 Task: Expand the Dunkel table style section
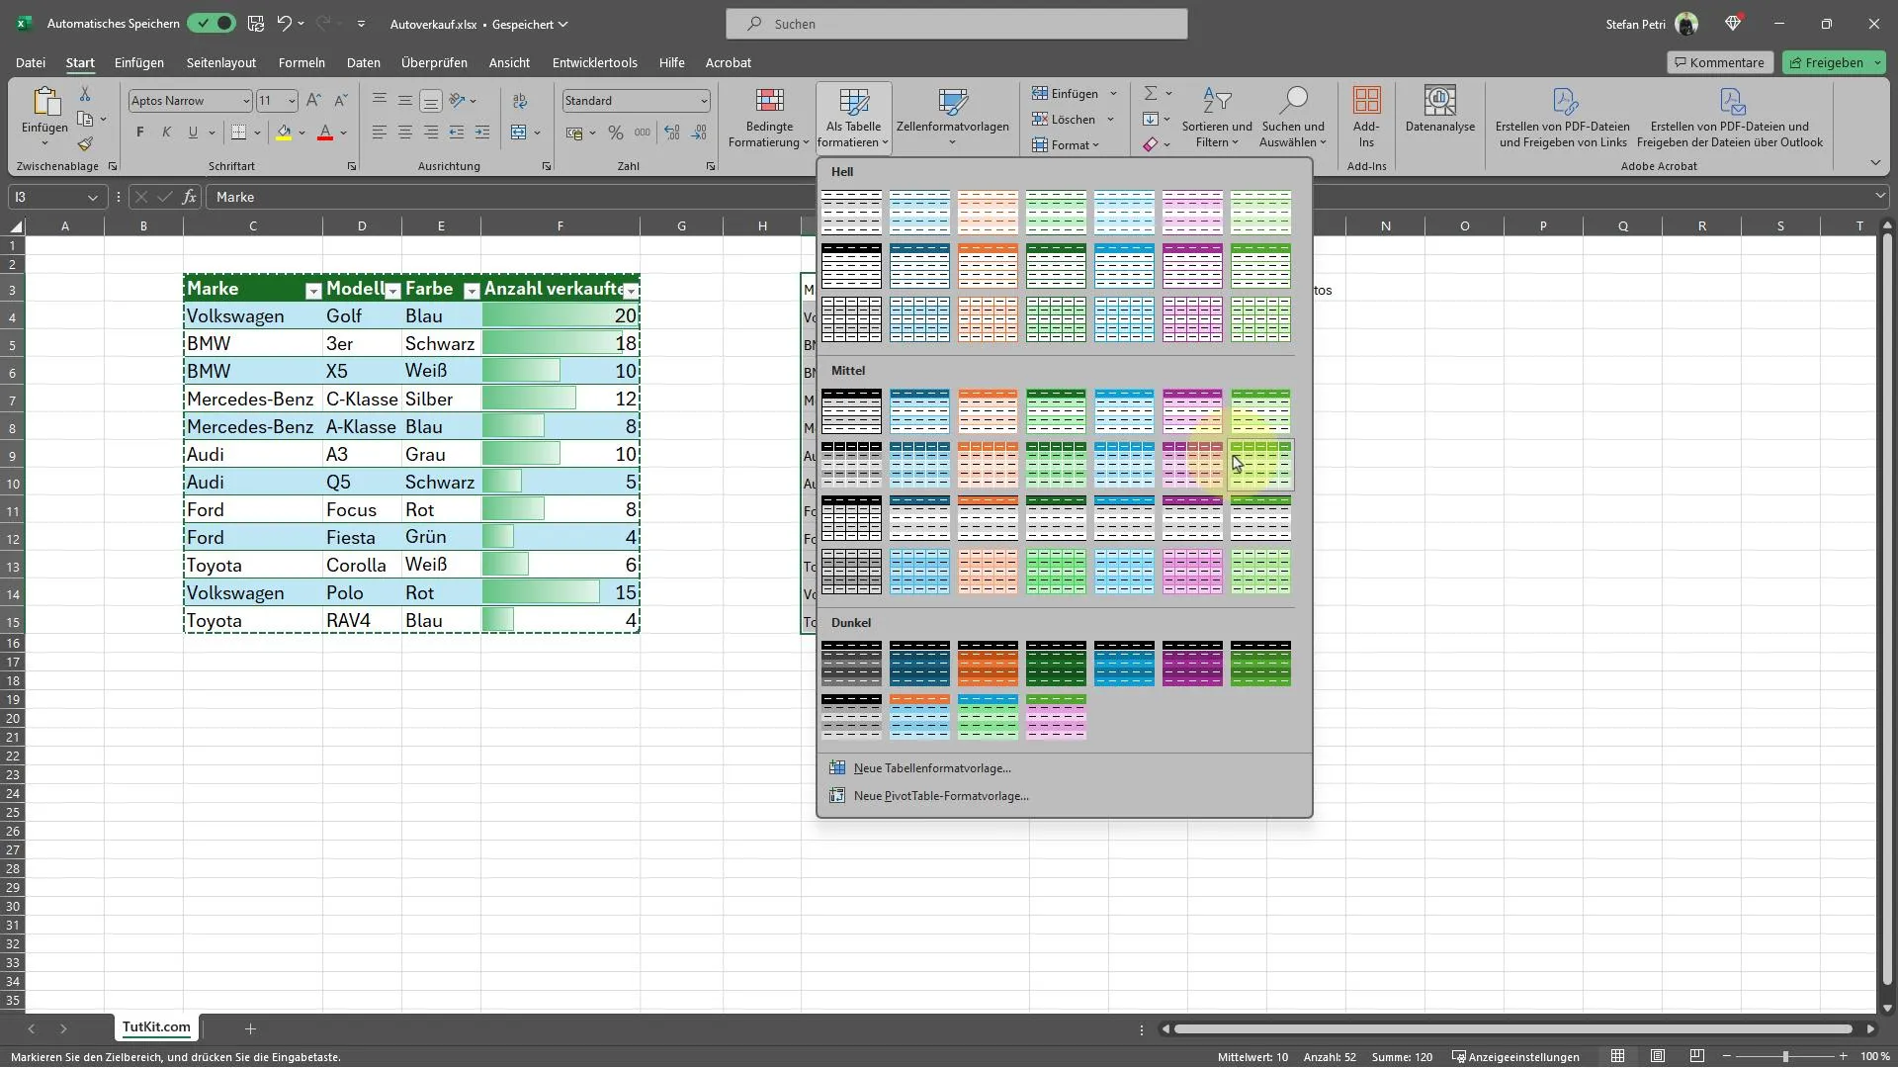(x=850, y=622)
